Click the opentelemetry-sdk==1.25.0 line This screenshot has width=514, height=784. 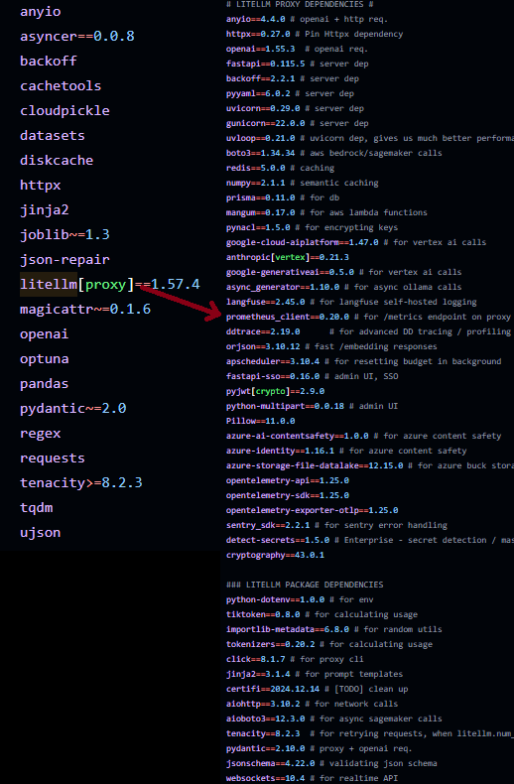(x=287, y=495)
